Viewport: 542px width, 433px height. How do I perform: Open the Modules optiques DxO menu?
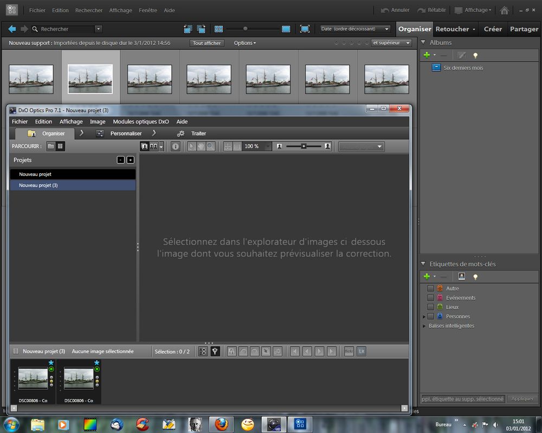[x=141, y=122]
